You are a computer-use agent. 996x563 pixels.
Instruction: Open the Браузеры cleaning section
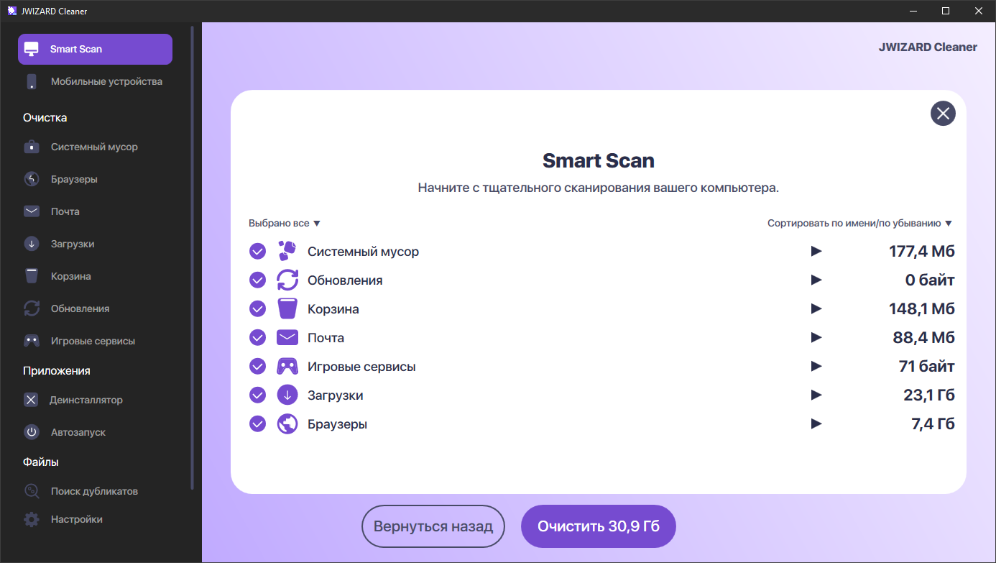click(x=75, y=179)
